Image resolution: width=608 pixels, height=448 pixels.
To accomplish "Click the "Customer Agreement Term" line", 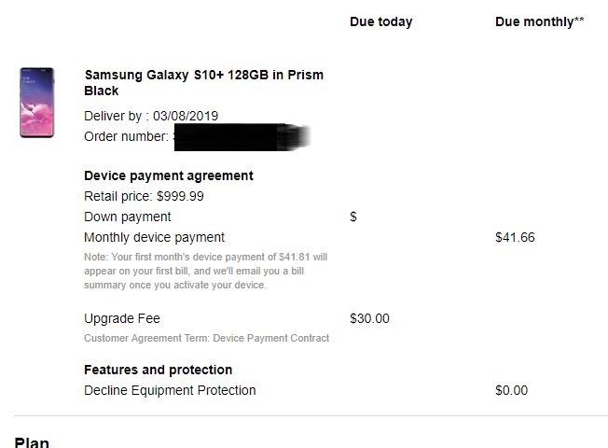I will click(206, 338).
